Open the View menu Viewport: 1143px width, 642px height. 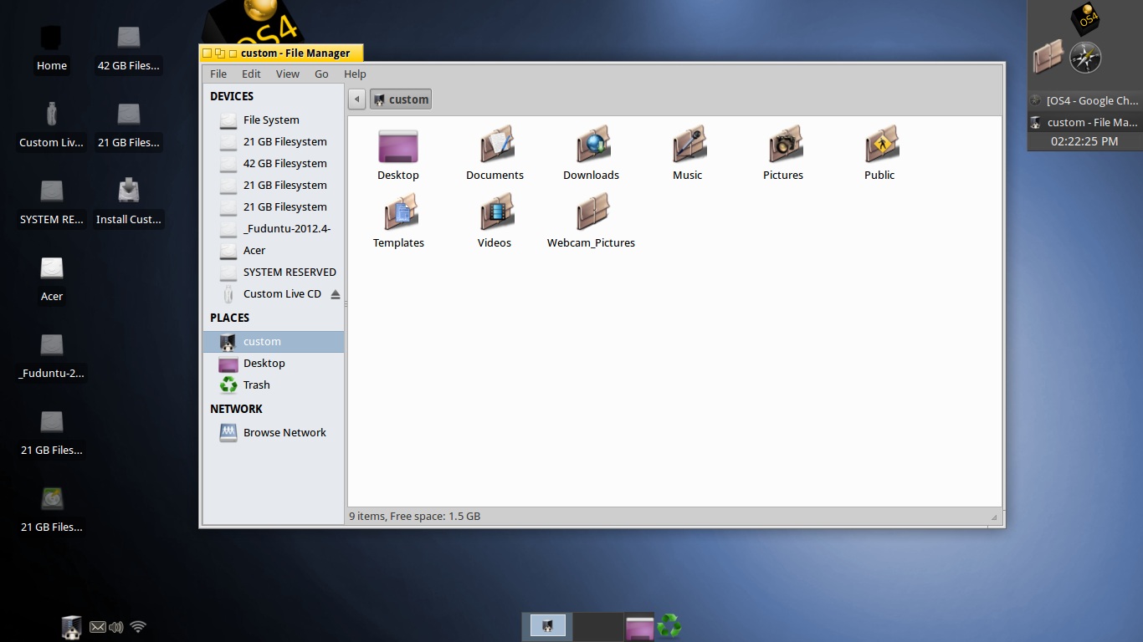point(287,74)
